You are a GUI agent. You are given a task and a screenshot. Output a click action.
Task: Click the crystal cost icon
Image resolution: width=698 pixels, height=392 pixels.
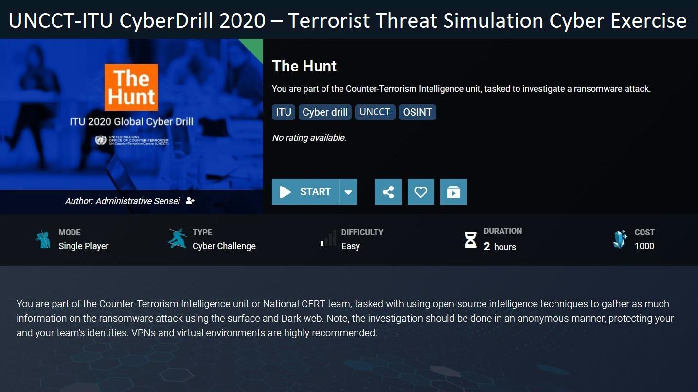[x=620, y=239]
